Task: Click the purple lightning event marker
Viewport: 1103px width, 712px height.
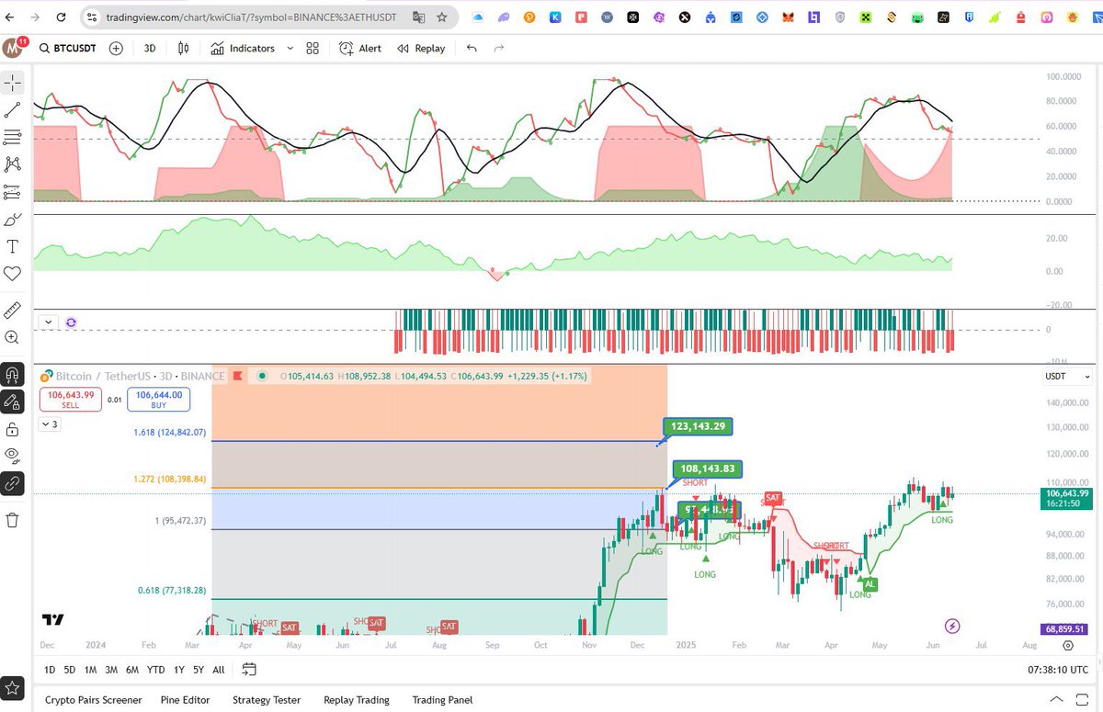Action: point(953,626)
